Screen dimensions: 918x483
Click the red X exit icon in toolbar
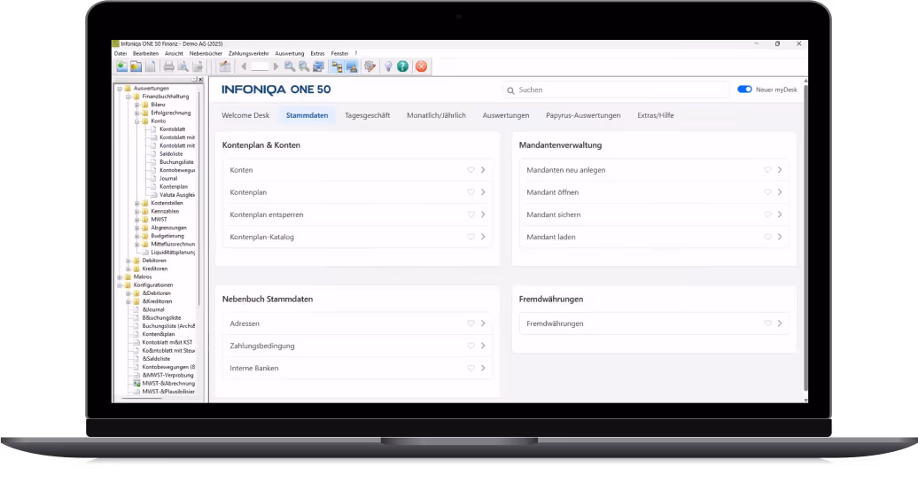pyautogui.click(x=421, y=66)
